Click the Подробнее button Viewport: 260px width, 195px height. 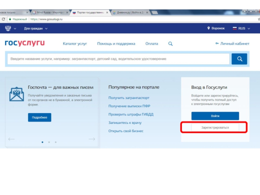click(39, 117)
